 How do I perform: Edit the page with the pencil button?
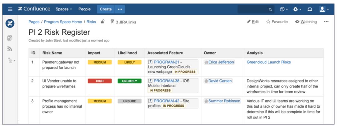(x=253, y=22)
